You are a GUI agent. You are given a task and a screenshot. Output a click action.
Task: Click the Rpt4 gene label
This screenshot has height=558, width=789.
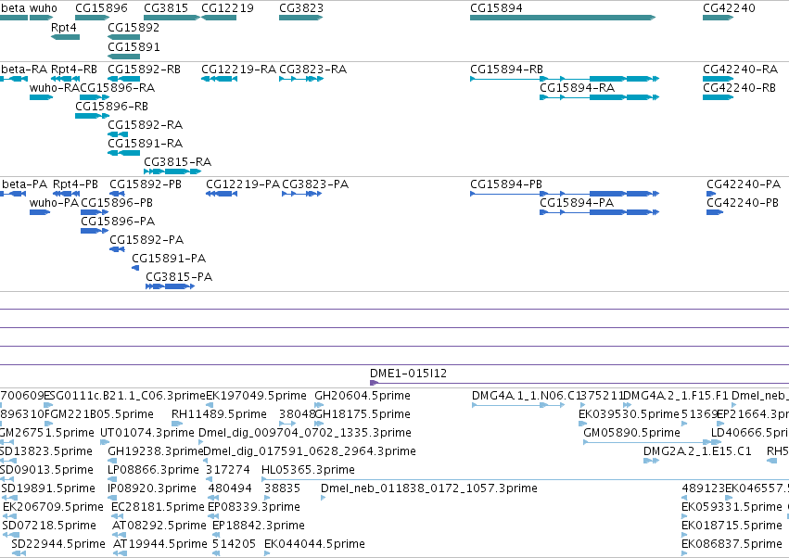click(64, 27)
